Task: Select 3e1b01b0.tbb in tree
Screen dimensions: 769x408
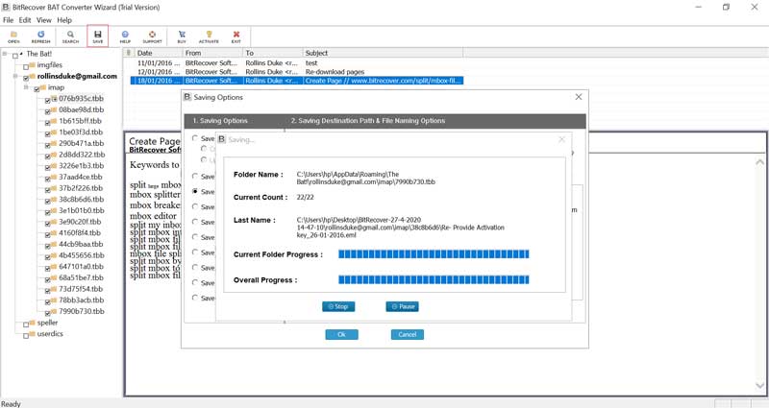Action: coord(82,210)
